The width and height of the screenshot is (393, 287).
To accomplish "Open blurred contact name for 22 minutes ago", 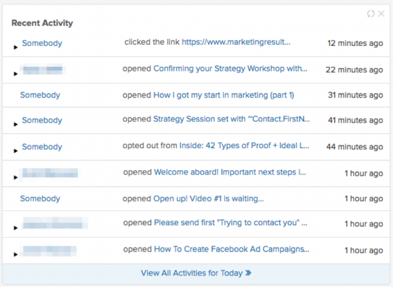I will pyautogui.click(x=43, y=69).
